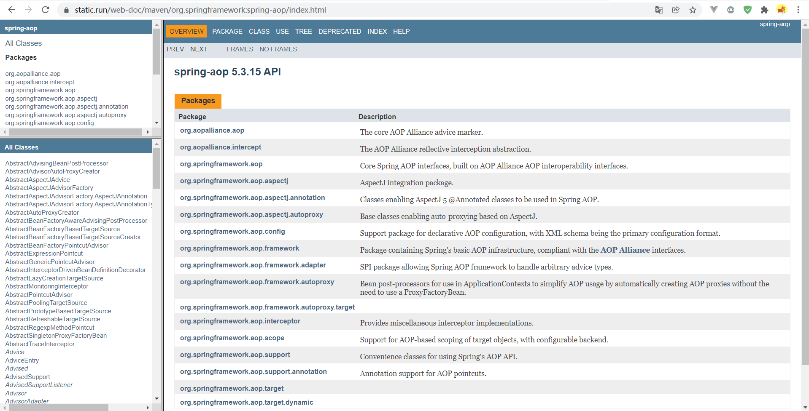Open AbstractTraceInterceptor class

pyautogui.click(x=40, y=344)
